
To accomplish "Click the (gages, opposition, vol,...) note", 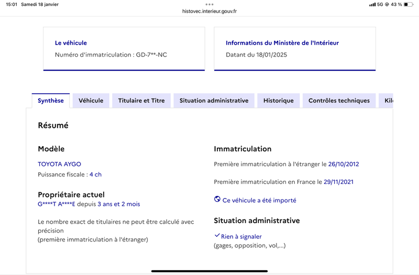I will 250,246.
